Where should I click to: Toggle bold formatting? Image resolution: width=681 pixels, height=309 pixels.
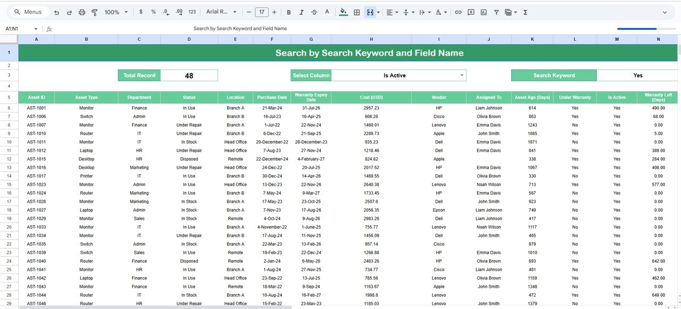pyautogui.click(x=288, y=12)
